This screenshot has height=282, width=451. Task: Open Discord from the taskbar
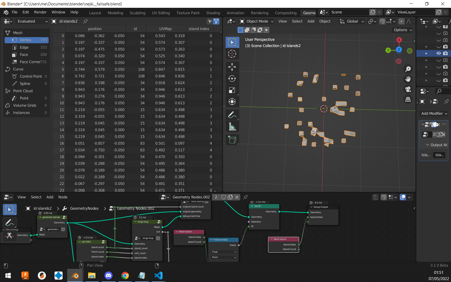pos(109,276)
